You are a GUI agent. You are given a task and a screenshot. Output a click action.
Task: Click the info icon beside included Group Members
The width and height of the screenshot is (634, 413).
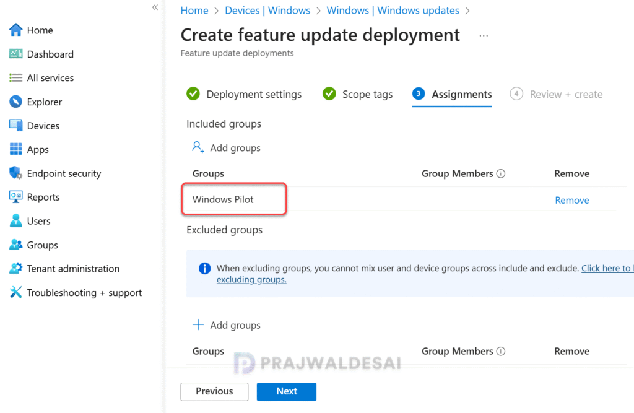pyautogui.click(x=500, y=173)
